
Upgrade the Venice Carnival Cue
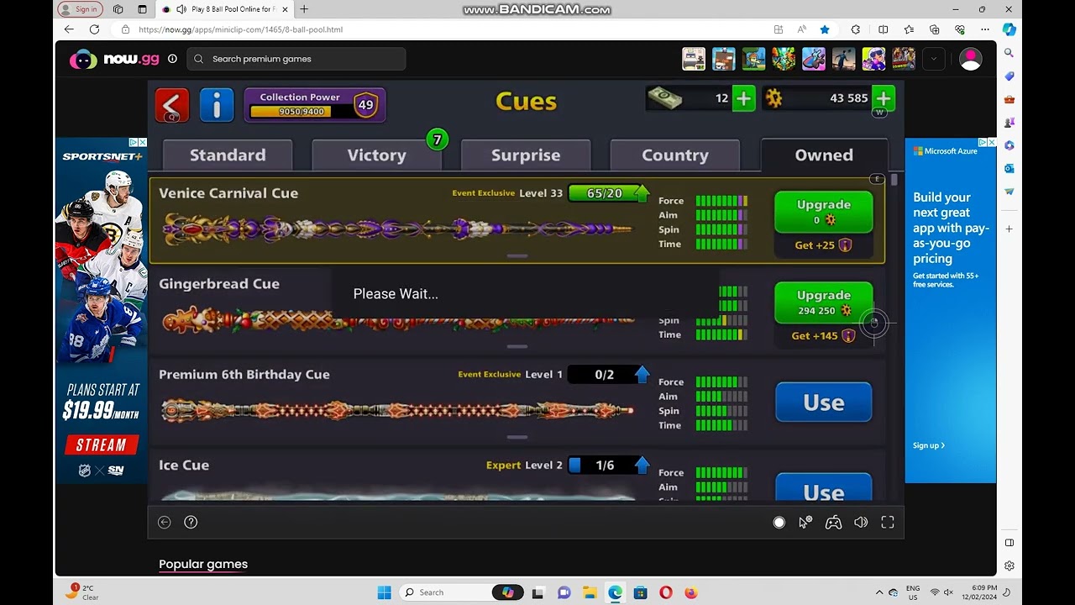823,212
